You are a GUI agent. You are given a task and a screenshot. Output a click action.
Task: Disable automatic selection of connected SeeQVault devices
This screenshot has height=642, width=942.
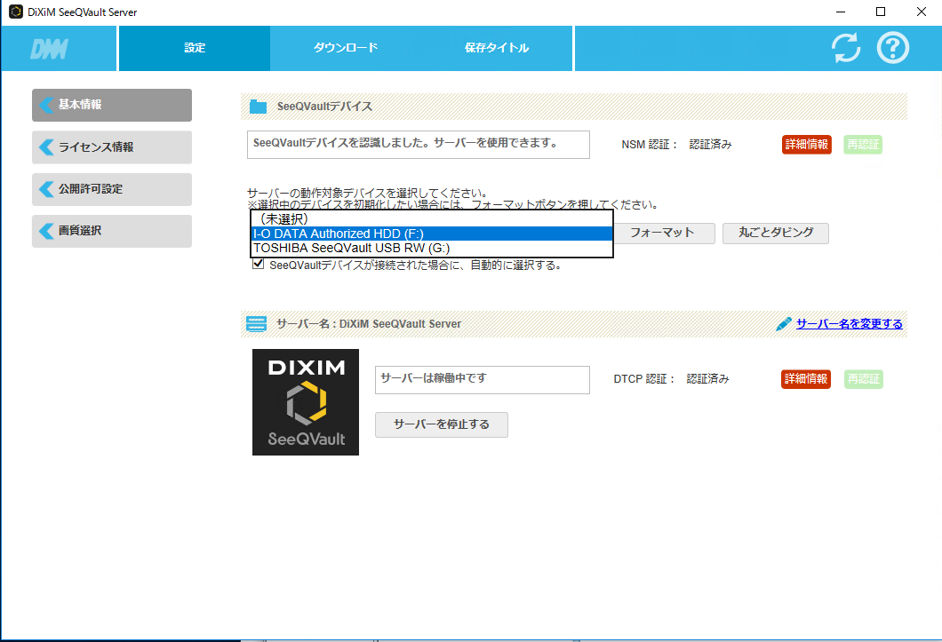pos(258,264)
